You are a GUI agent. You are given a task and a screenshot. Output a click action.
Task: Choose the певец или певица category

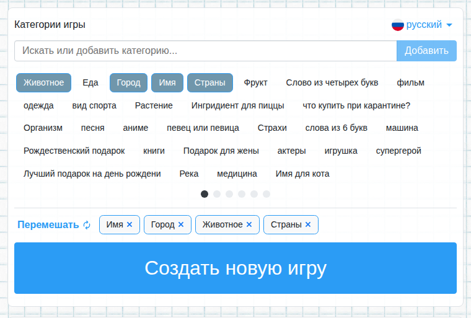pos(203,128)
